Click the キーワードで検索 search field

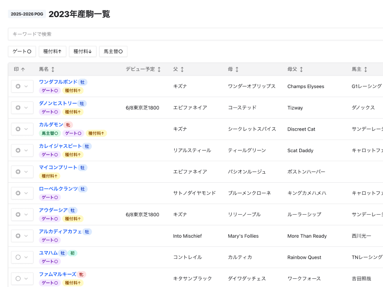click(191, 34)
